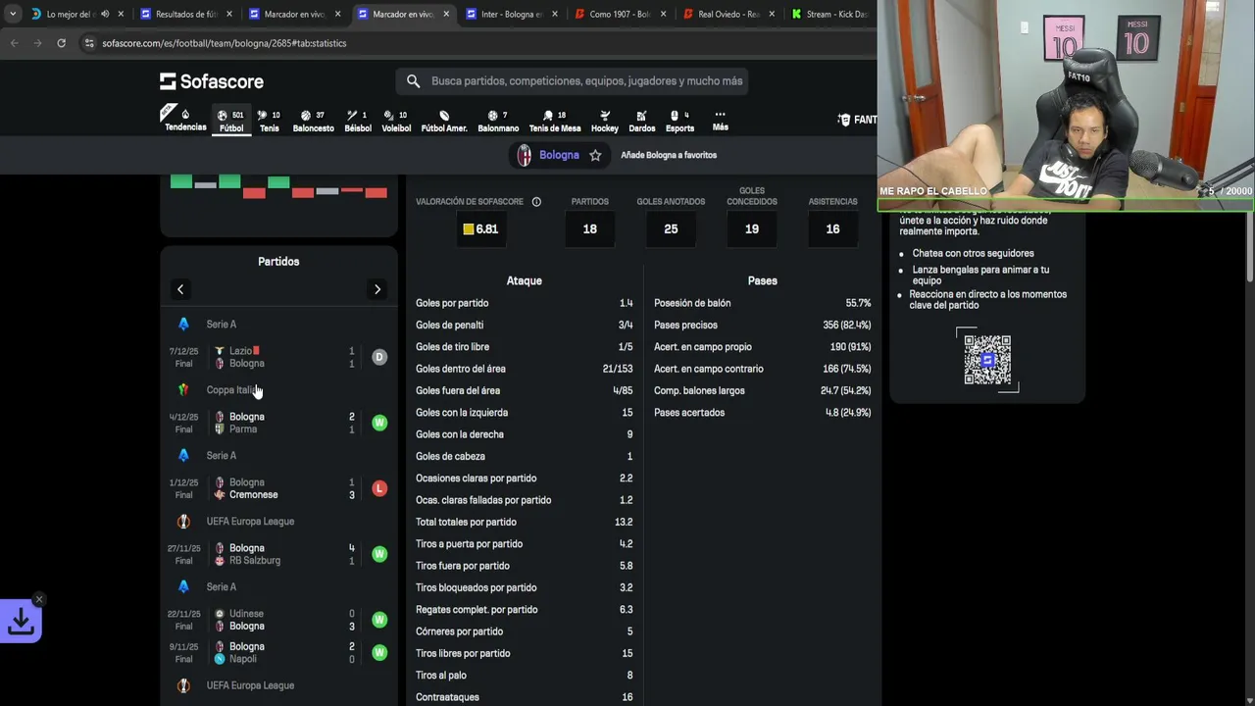Screen dimensions: 1255x706
Task: Click the 6.81 Sofascore rating badge
Action: 480,228
